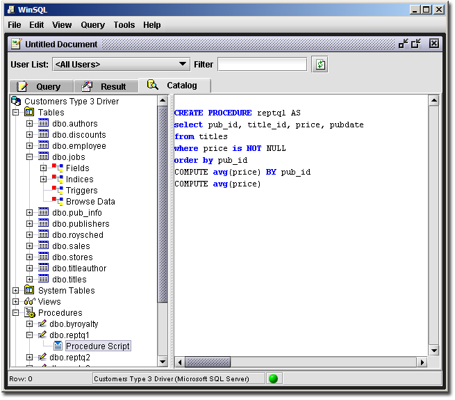Expand the Fields node under dbo.jobs

(x=43, y=168)
